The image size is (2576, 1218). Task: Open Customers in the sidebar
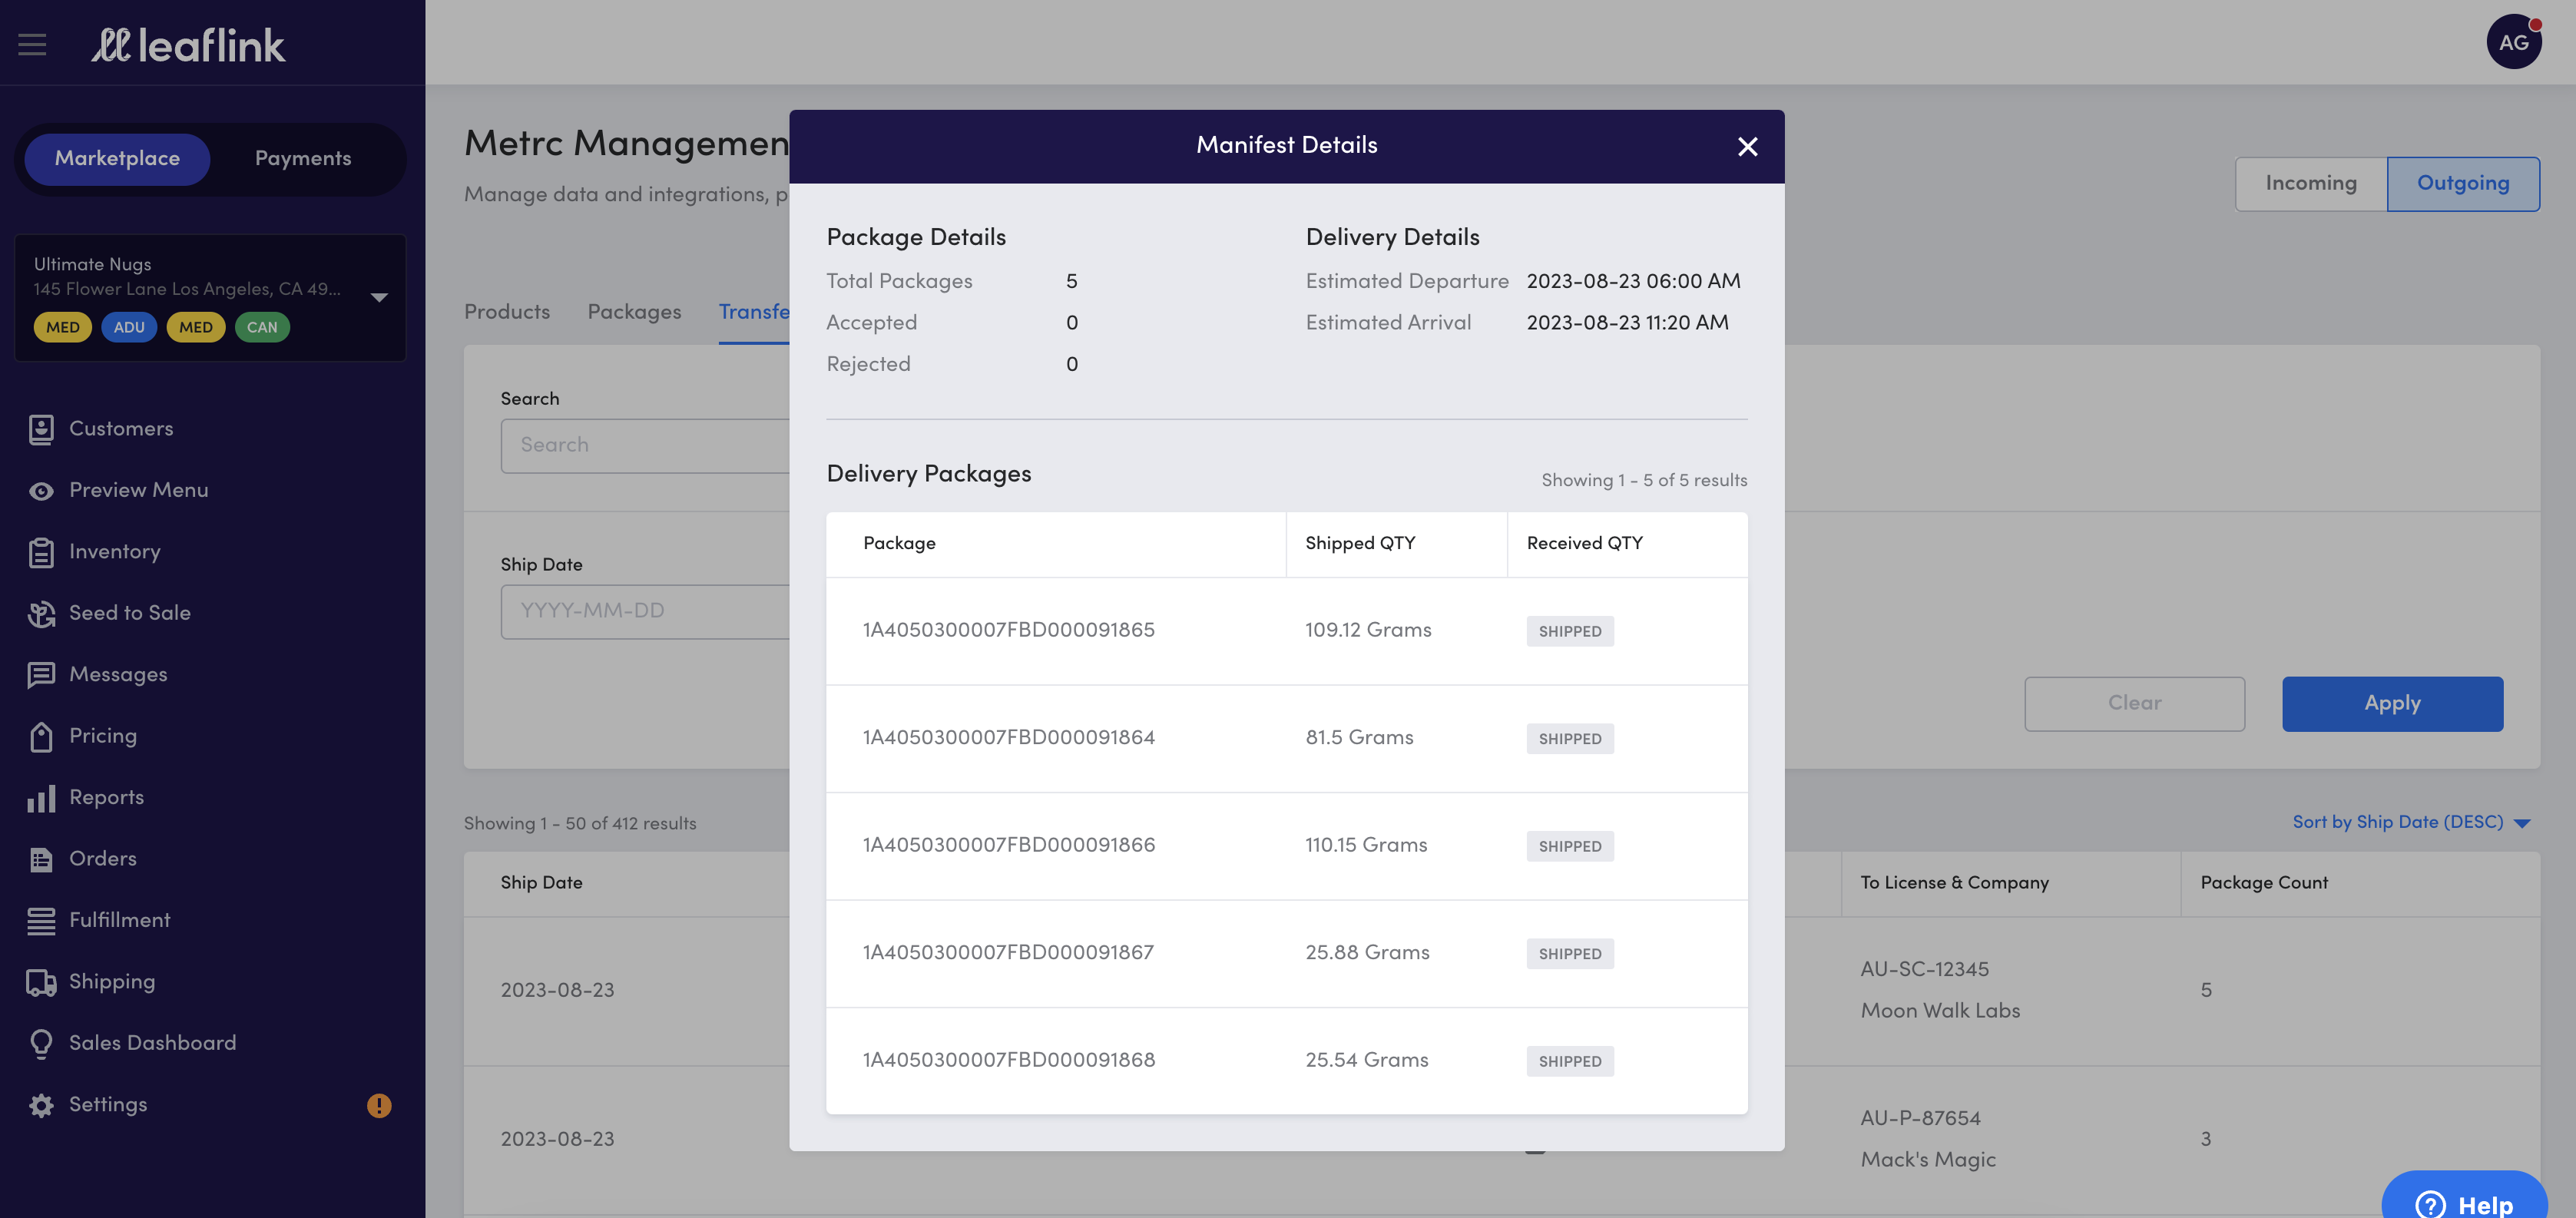tap(121, 429)
